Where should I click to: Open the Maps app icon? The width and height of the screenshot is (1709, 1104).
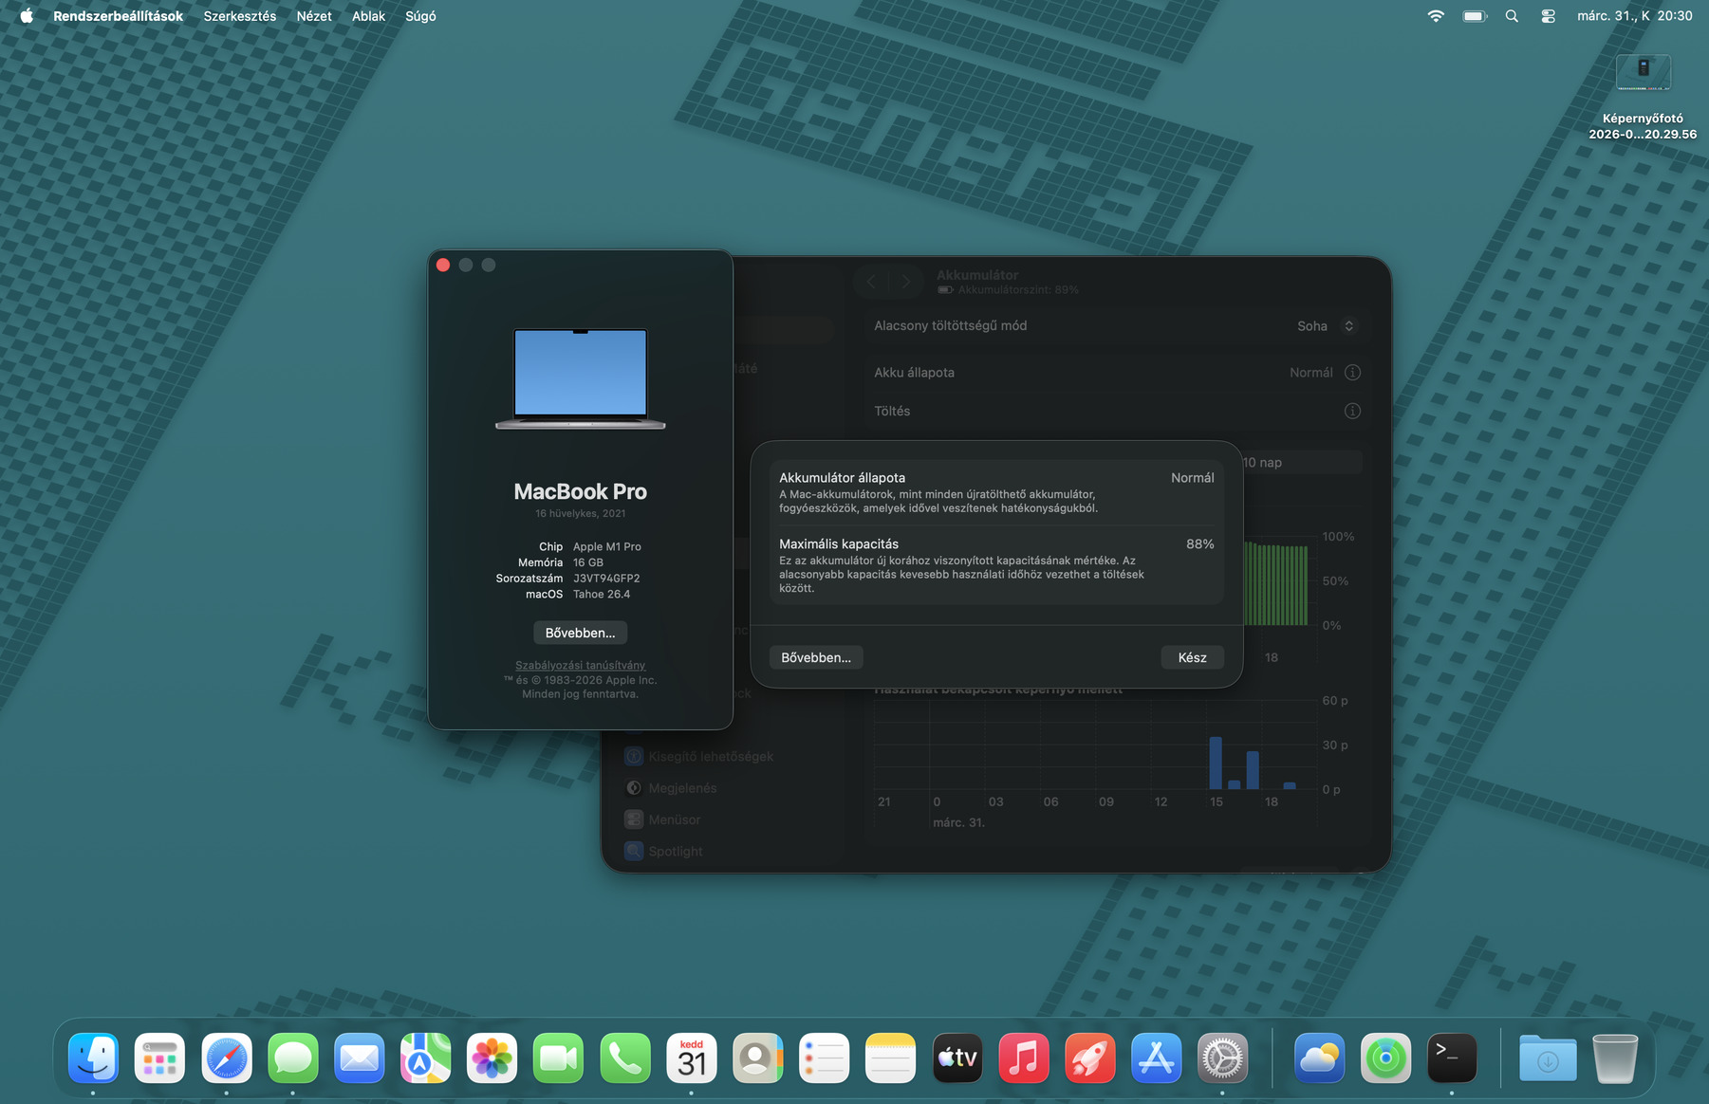click(425, 1058)
